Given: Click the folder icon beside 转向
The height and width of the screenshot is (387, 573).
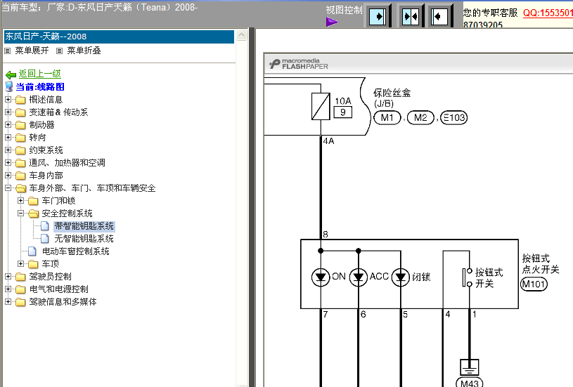Looking at the screenshot, I should [x=20, y=138].
